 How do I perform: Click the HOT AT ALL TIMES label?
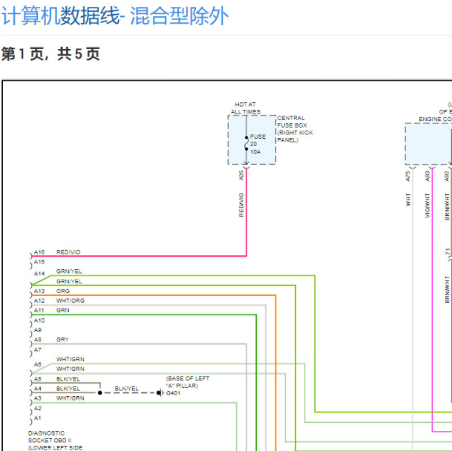(x=246, y=108)
